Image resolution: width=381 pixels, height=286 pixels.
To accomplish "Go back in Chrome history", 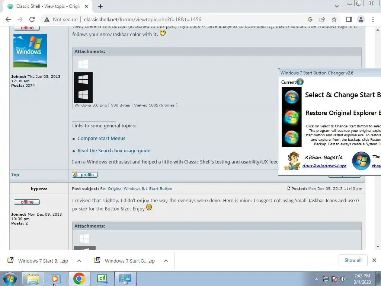I will [x=8, y=19].
